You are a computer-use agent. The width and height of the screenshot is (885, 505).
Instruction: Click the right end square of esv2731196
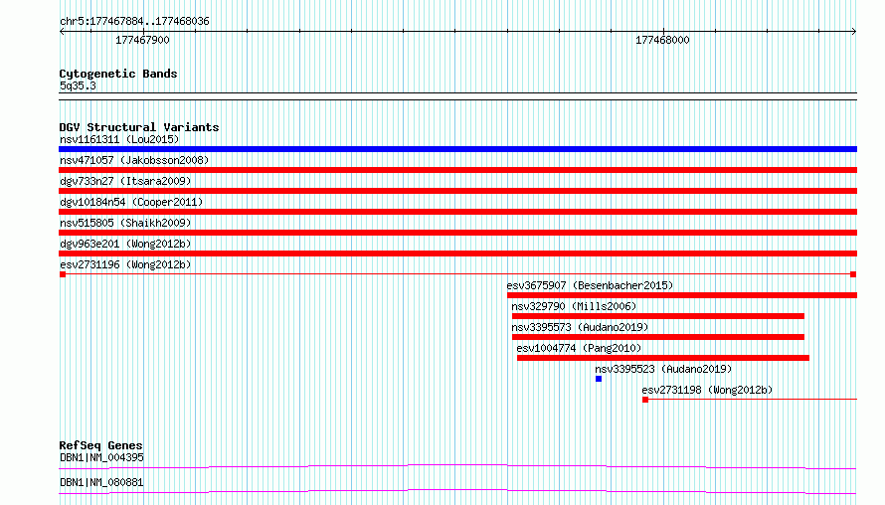coord(853,274)
